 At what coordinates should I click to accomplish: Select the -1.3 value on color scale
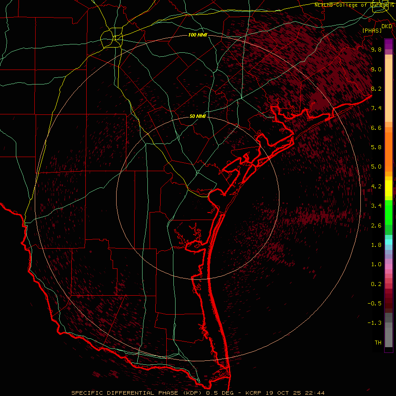coord(374,323)
